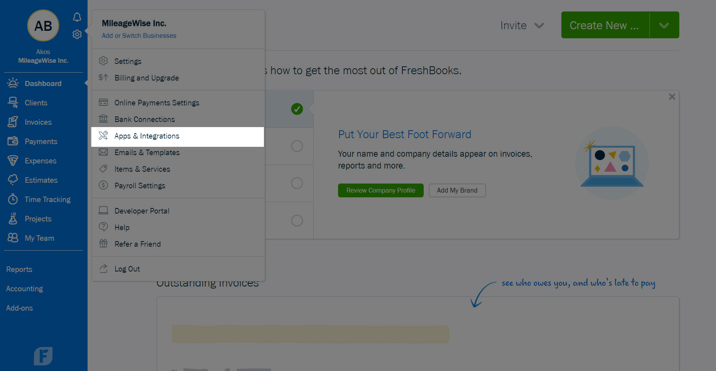Click the AB profile avatar

click(x=43, y=26)
